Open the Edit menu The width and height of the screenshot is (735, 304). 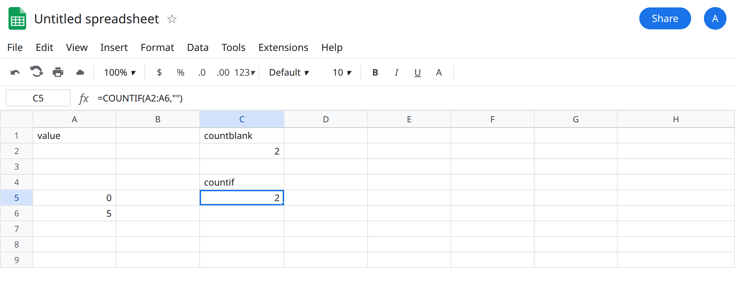pos(45,47)
